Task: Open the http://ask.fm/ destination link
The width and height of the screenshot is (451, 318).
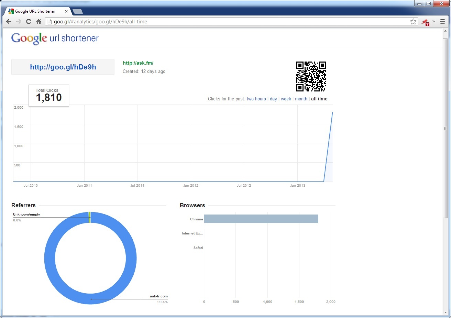Action: (x=138, y=63)
